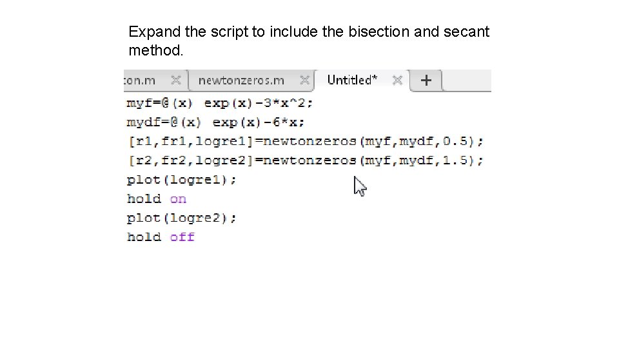This screenshot has width=619, height=348.
Task: Close the partially visible ton.m tab
Action: click(175, 81)
